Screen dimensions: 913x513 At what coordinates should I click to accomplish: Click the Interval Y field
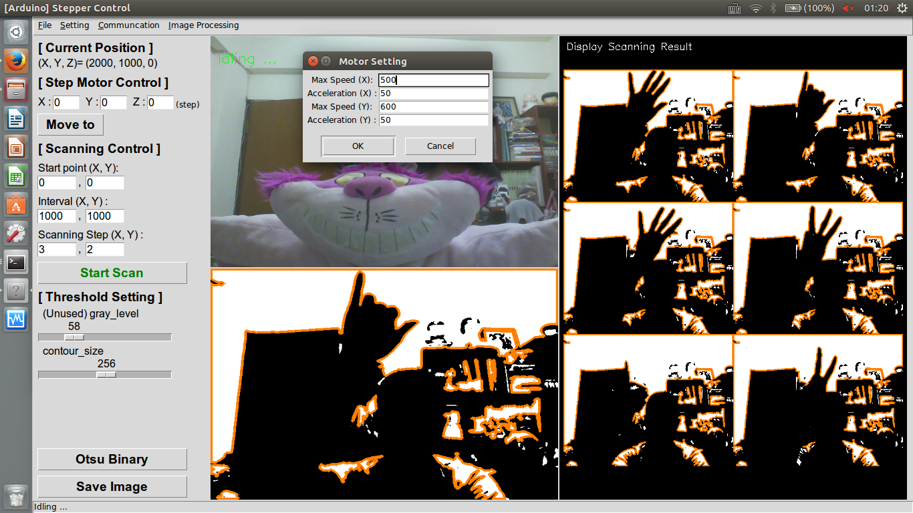coord(105,216)
